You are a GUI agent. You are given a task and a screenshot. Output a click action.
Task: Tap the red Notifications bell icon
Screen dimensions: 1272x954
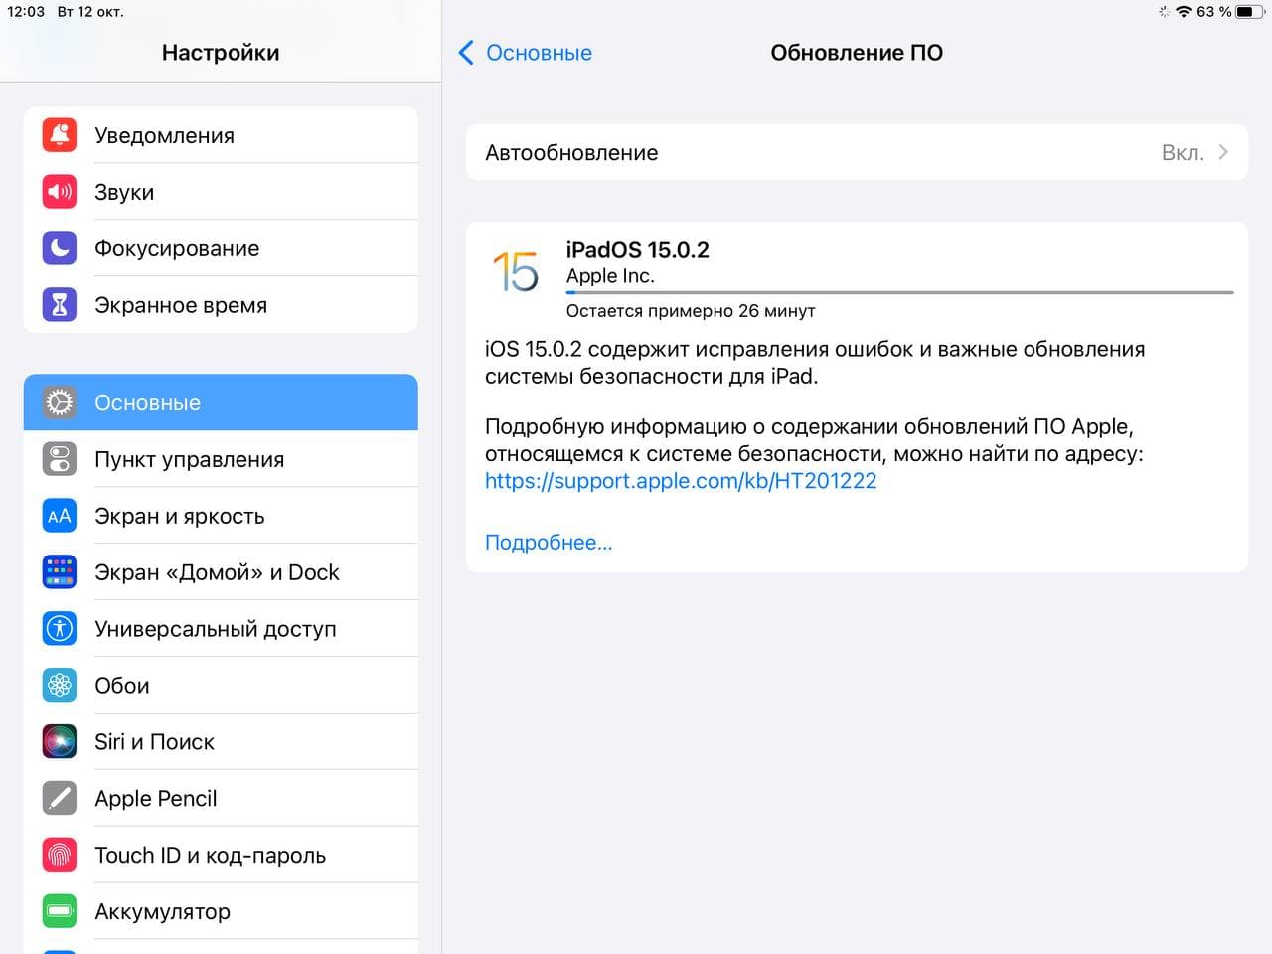click(60, 135)
